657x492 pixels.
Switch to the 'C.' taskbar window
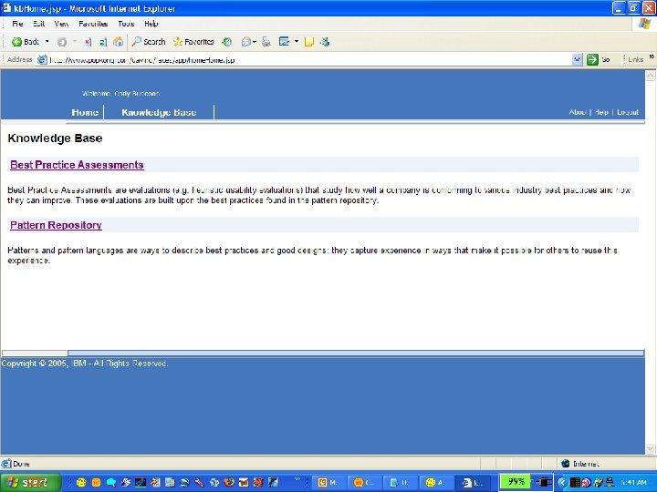364,482
